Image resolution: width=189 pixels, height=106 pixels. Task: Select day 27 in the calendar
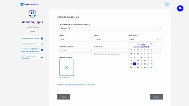(135, 67)
